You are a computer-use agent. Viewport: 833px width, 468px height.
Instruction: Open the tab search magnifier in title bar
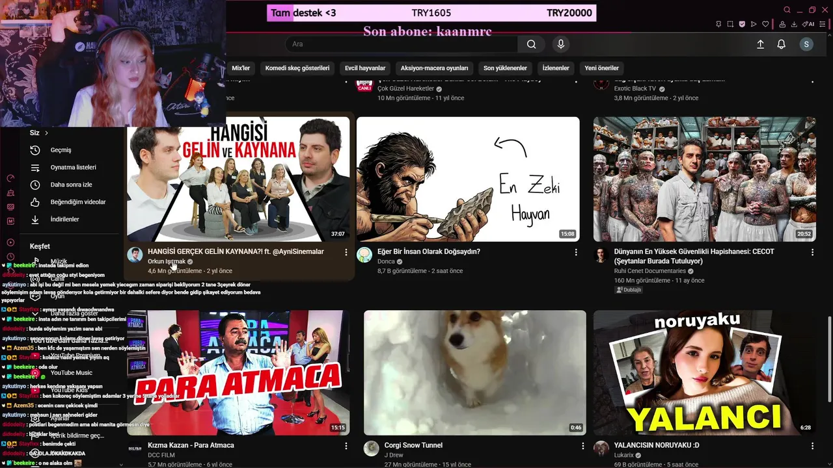787,10
